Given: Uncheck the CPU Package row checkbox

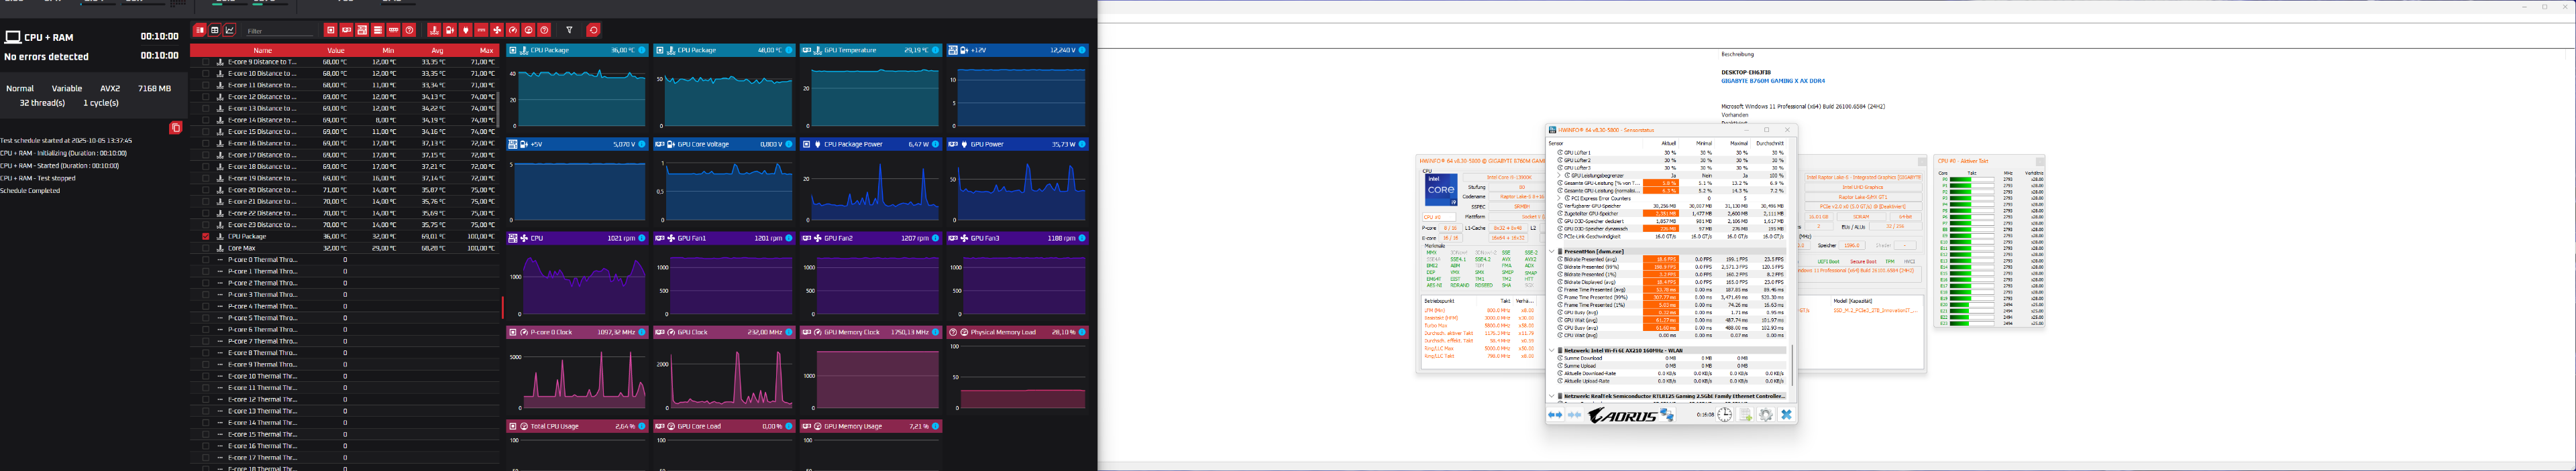Looking at the screenshot, I should pyautogui.click(x=206, y=237).
